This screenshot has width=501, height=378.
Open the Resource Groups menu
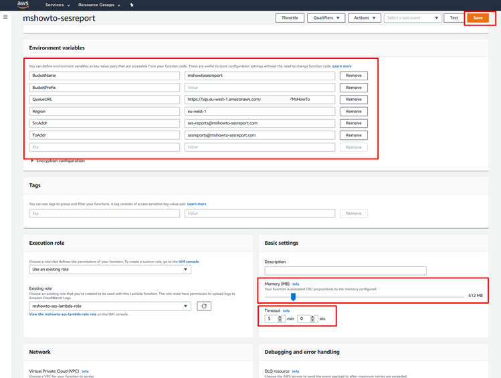tap(100, 5)
